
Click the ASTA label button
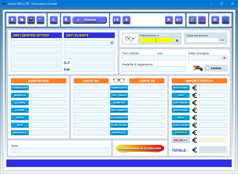point(20,125)
